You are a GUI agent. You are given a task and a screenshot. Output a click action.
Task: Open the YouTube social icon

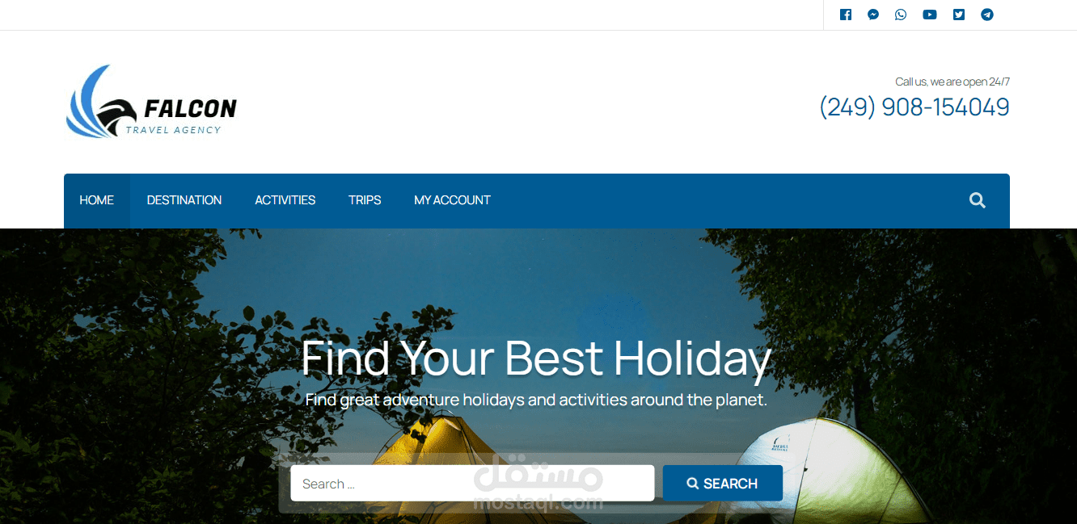930,15
